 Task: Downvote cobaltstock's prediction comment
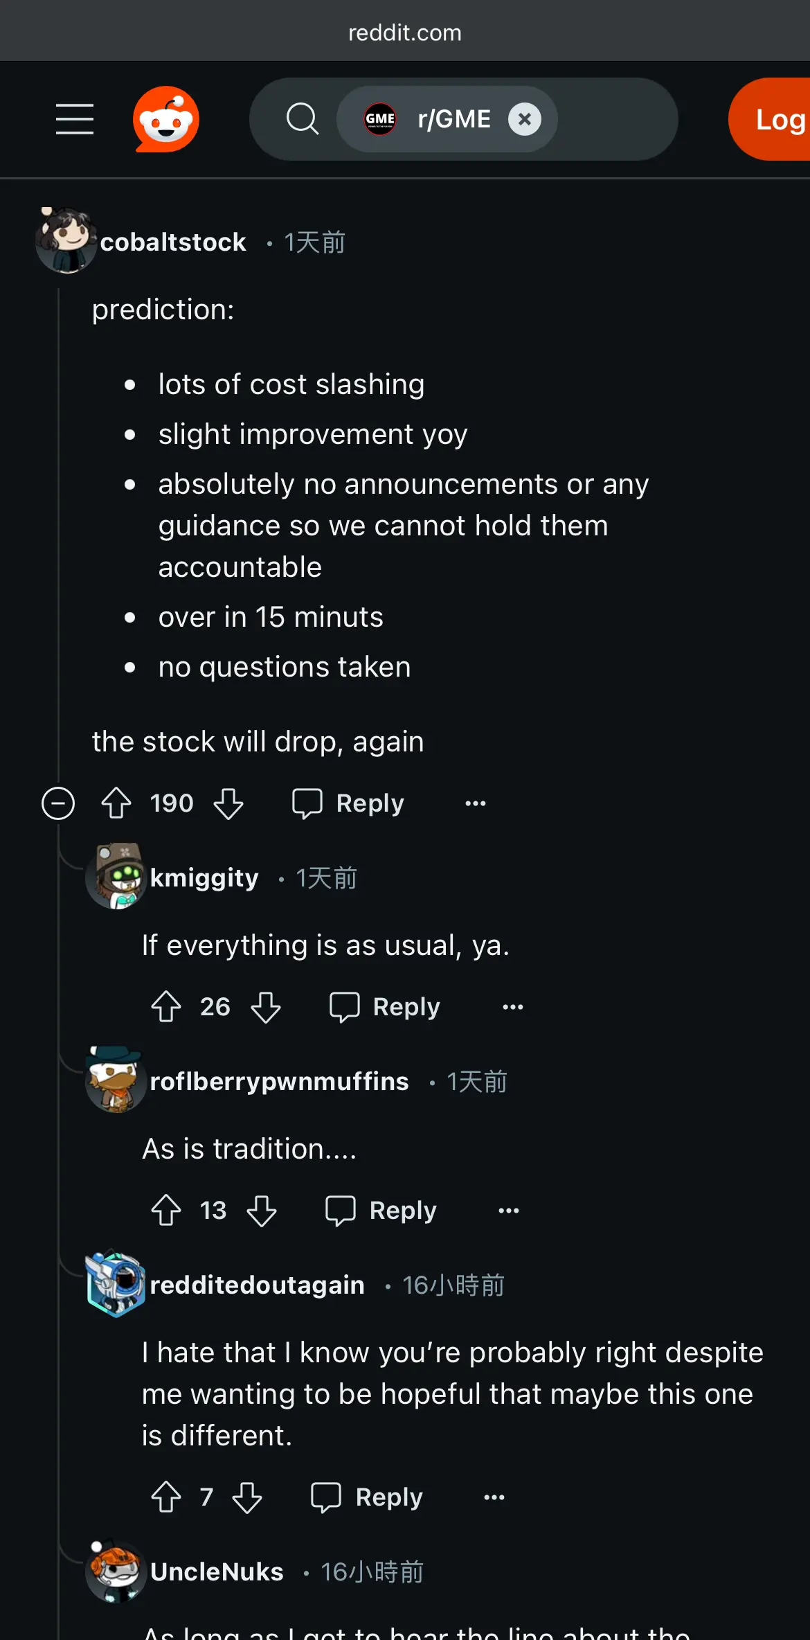(228, 803)
